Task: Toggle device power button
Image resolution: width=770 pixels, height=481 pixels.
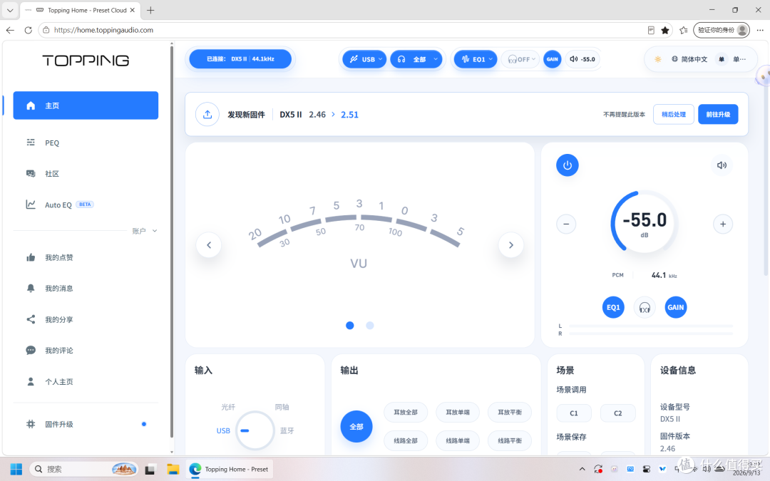Action: coord(568,165)
